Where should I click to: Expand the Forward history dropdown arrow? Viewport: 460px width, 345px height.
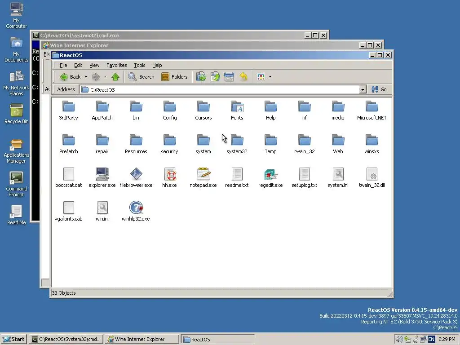105,77
